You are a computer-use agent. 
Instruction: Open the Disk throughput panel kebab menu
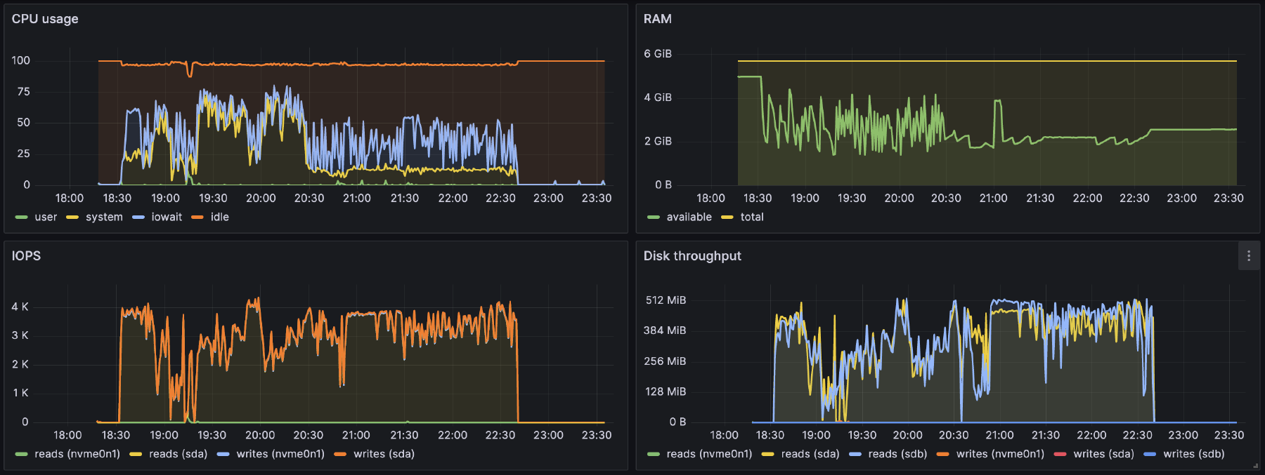pyautogui.click(x=1248, y=256)
